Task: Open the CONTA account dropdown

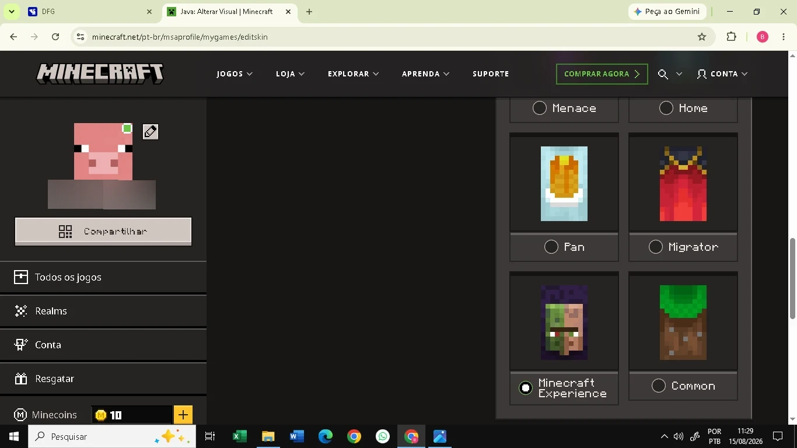Action: coord(722,74)
